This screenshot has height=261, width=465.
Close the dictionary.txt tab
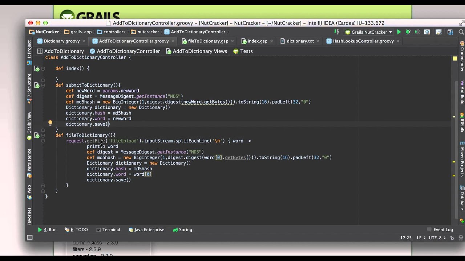coord(318,41)
